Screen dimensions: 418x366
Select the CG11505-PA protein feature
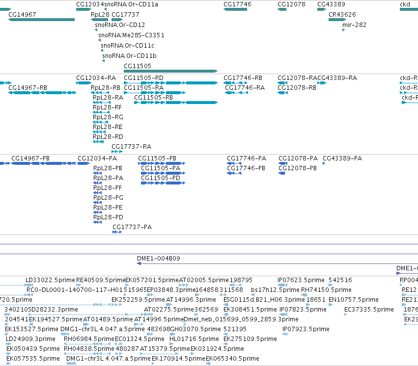click(x=163, y=173)
